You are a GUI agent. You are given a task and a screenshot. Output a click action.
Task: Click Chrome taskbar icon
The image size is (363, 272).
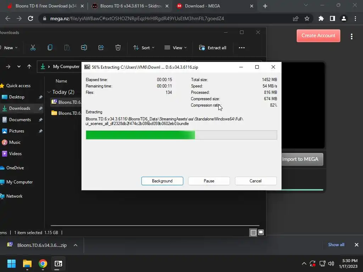(x=43, y=263)
